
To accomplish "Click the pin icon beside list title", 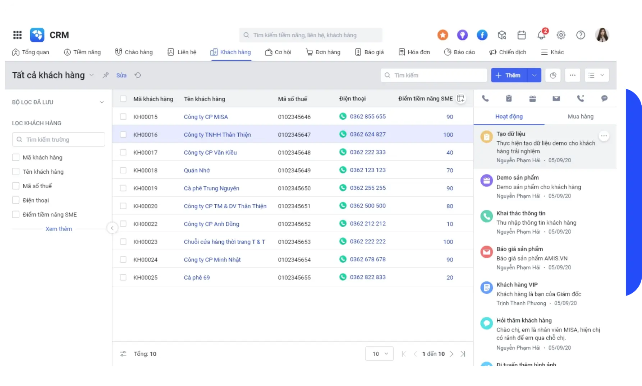I will click(x=105, y=75).
